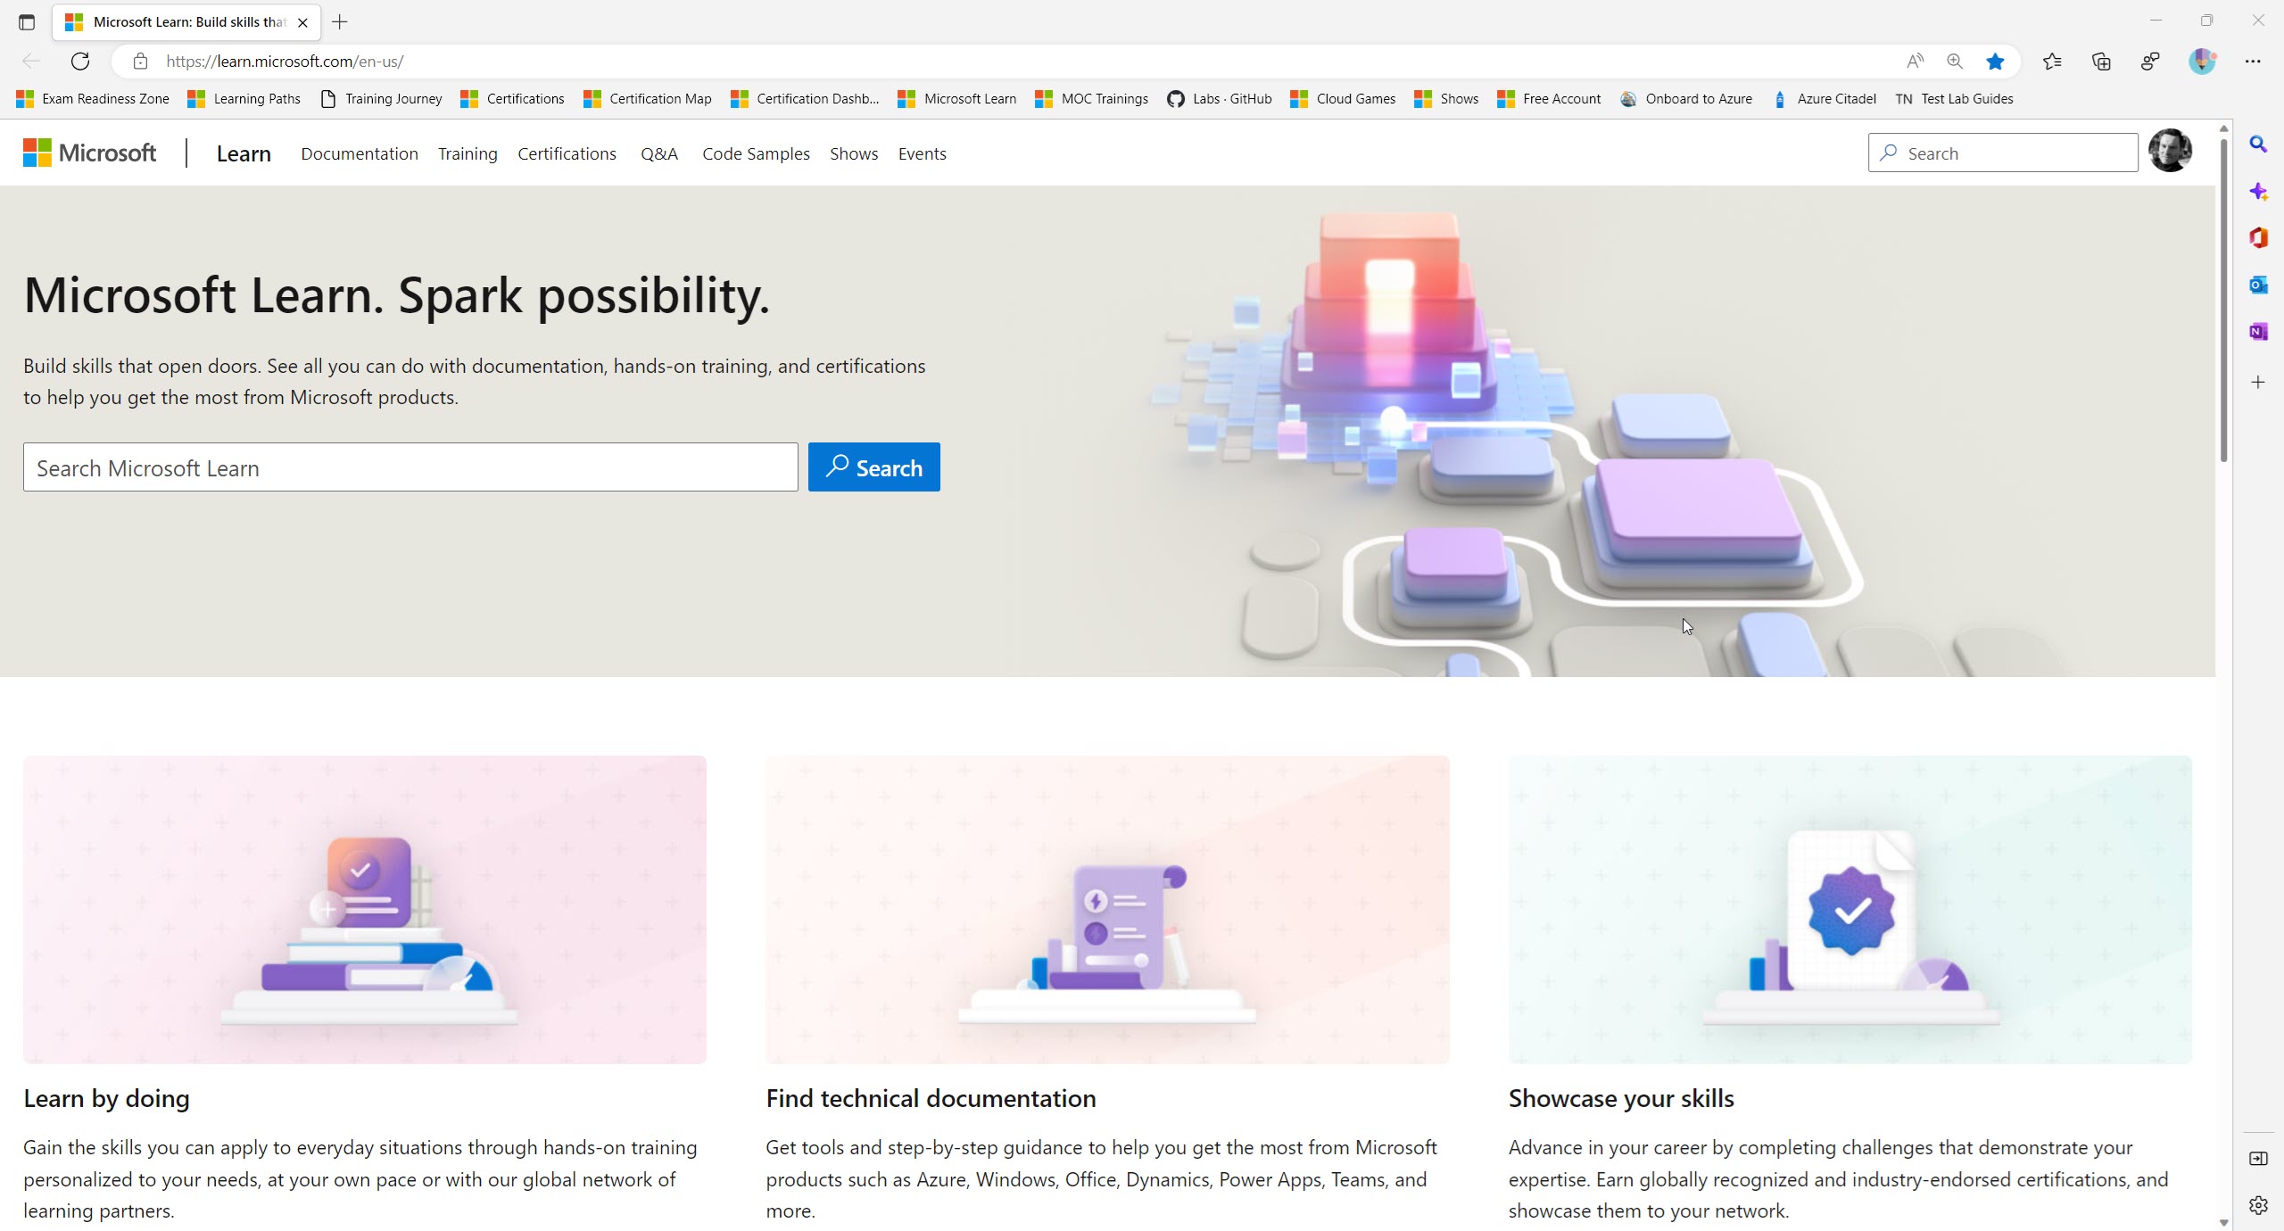Close the Microsoft Learn tab
The image size is (2284, 1231).
pos(302,22)
